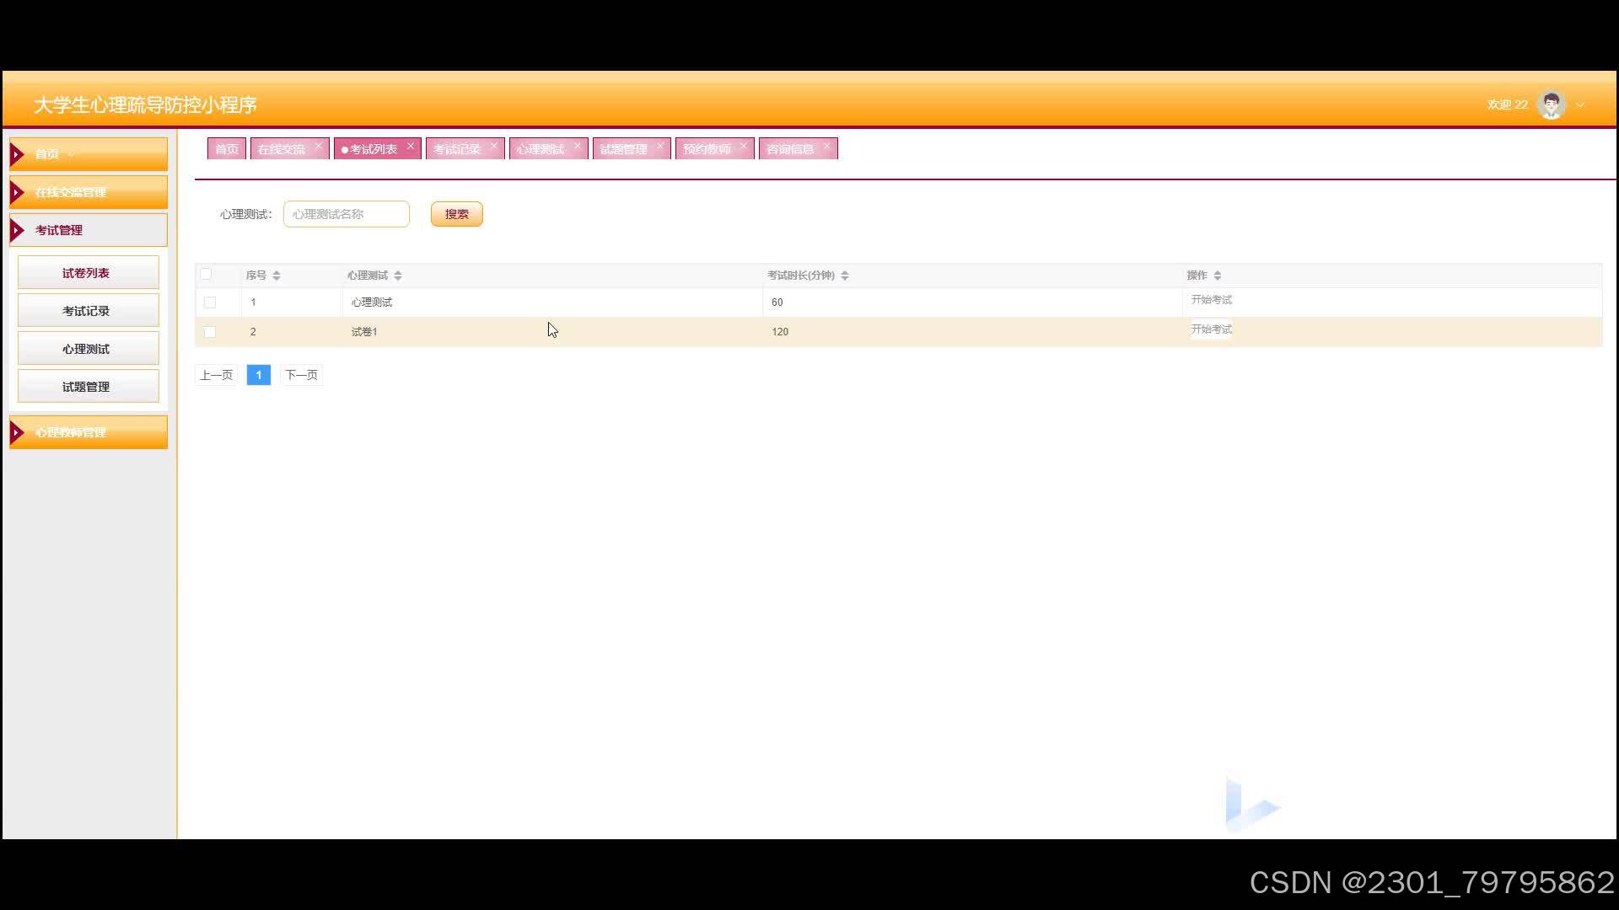
Task: Check the row 2 试卷1 checkbox
Action: pos(210,332)
